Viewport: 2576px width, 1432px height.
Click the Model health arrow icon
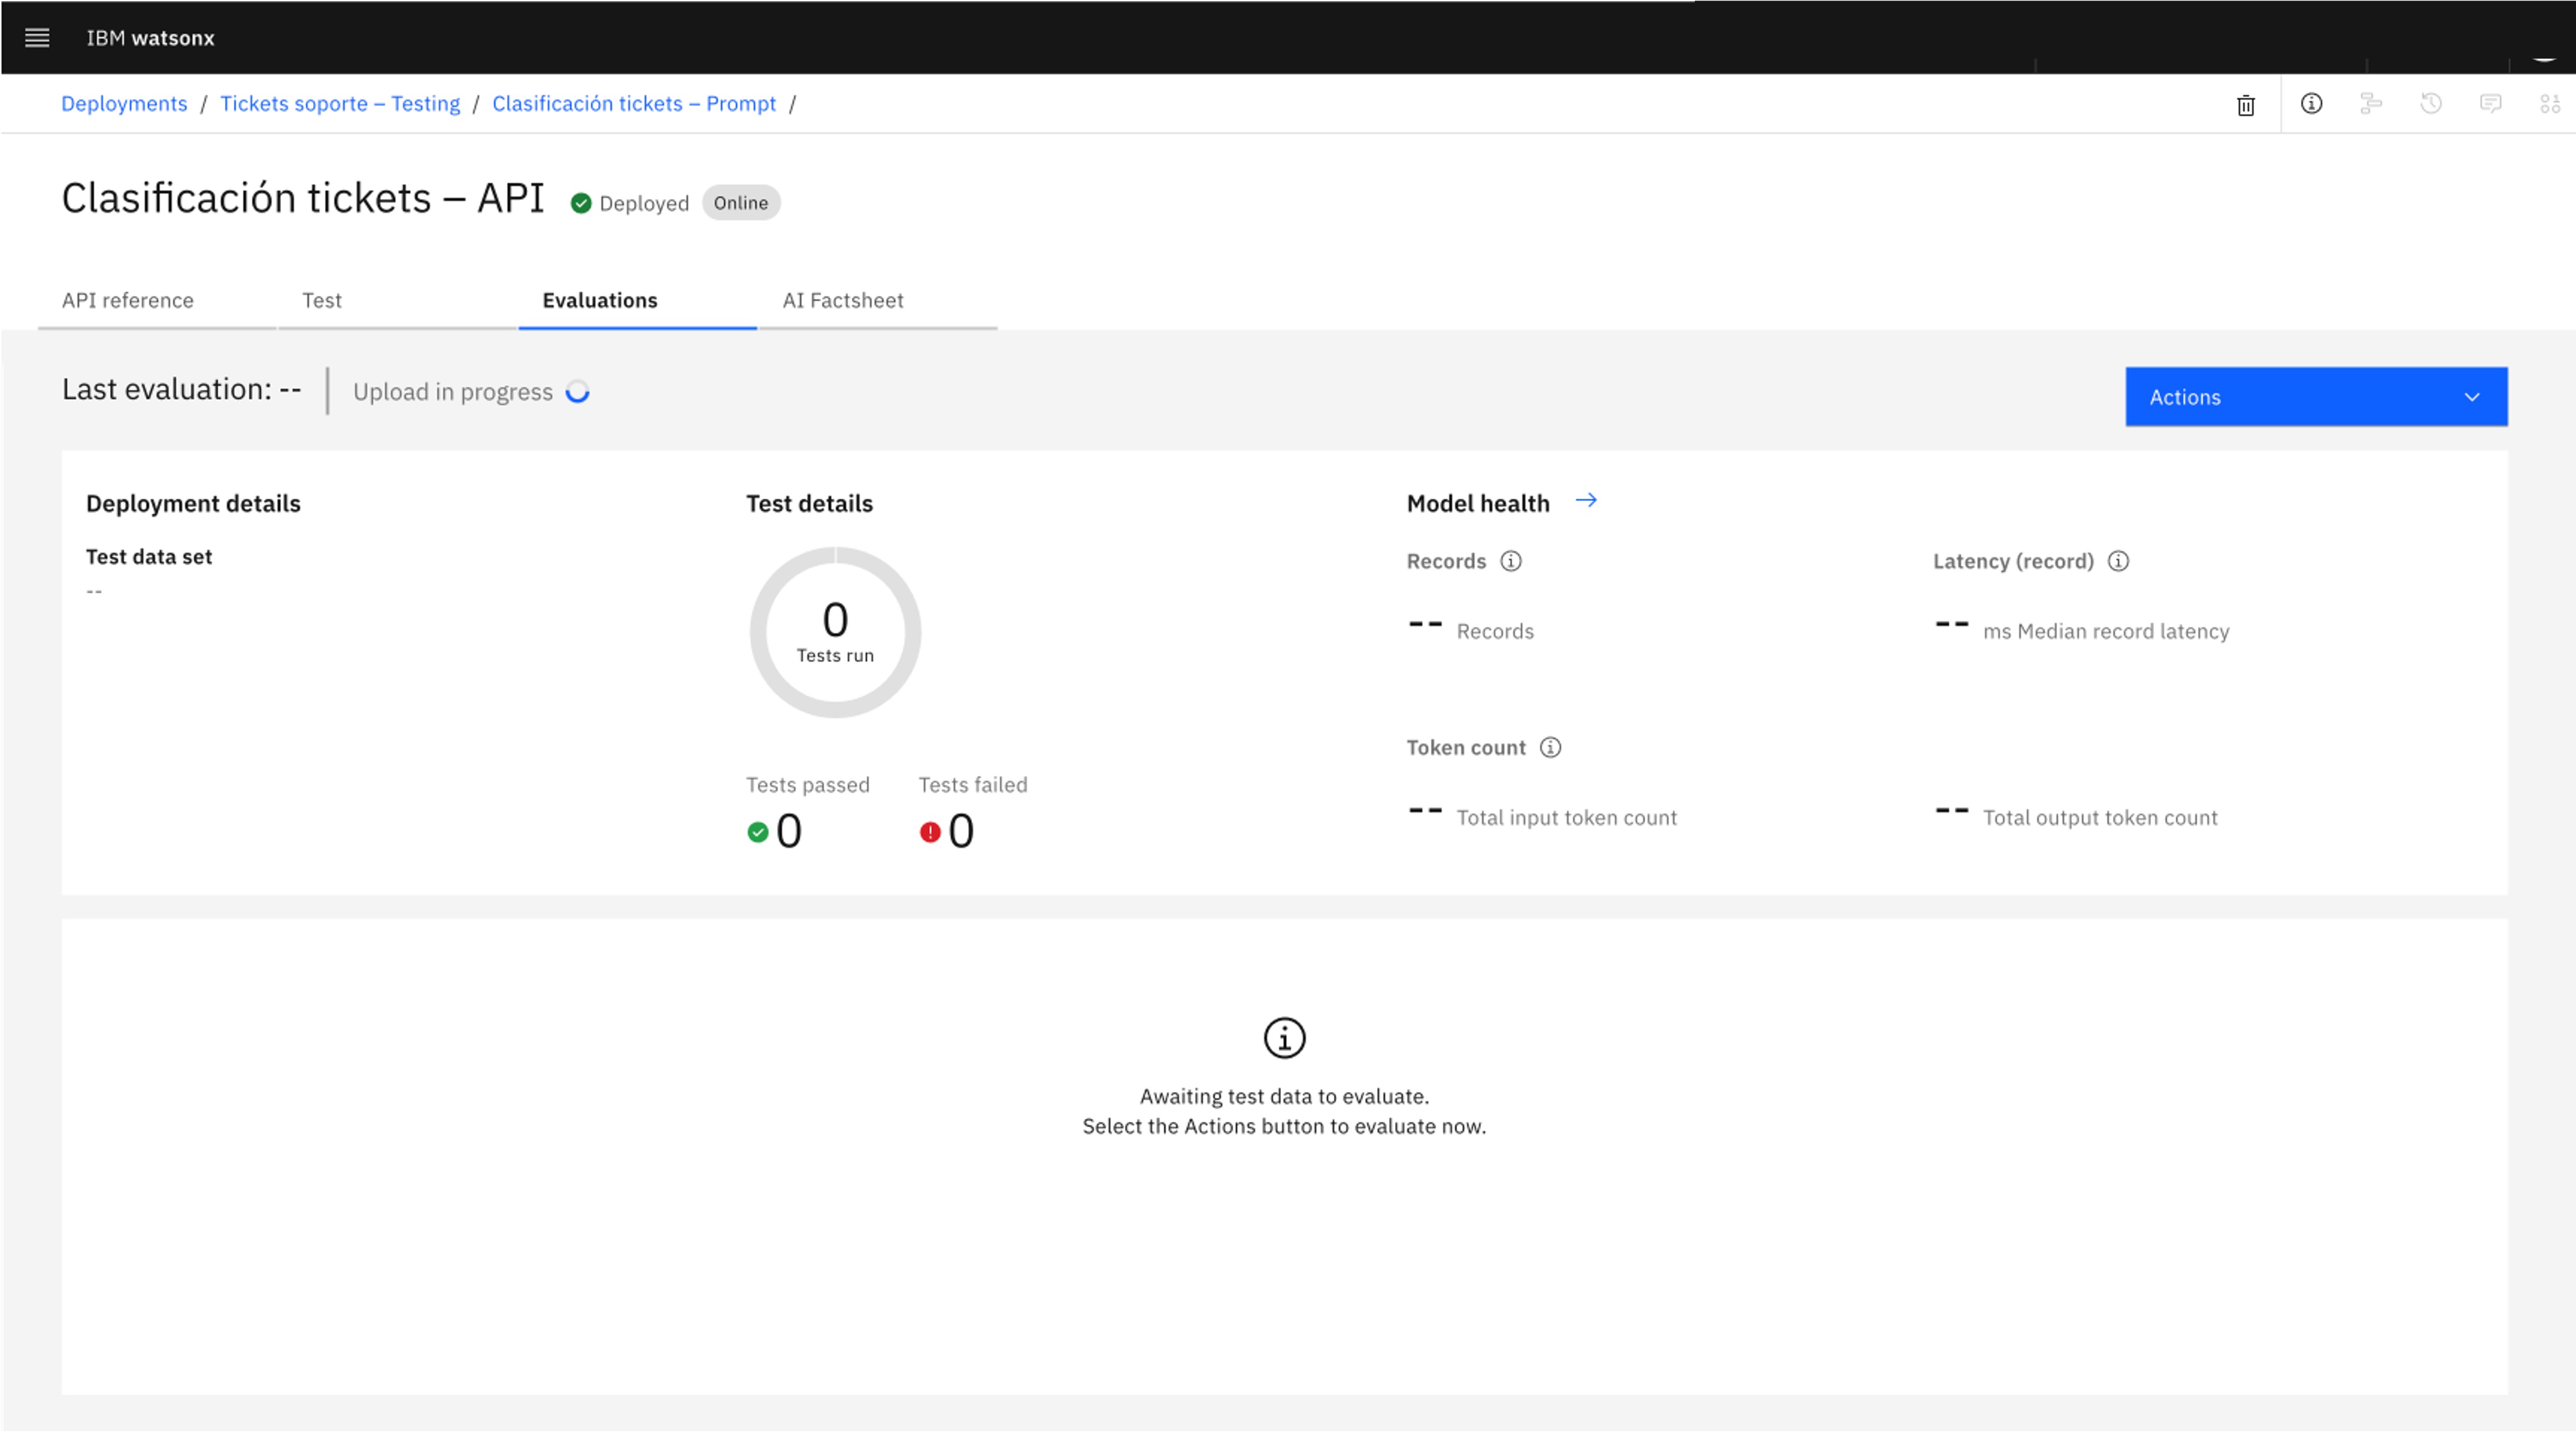(1586, 501)
